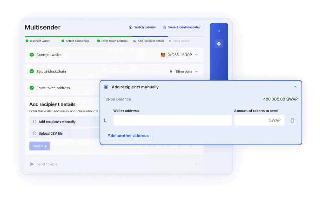Open the Ethereum blockchain dropdown chevron
320x203 pixels.
196,71
